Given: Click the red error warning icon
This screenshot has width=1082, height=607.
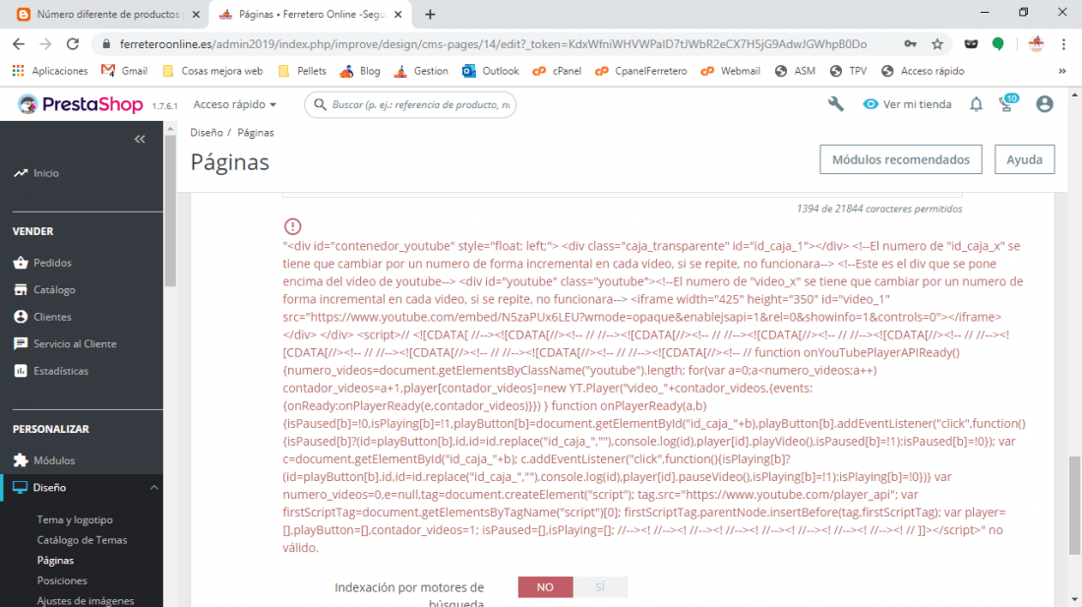Looking at the screenshot, I should pyautogui.click(x=292, y=226).
